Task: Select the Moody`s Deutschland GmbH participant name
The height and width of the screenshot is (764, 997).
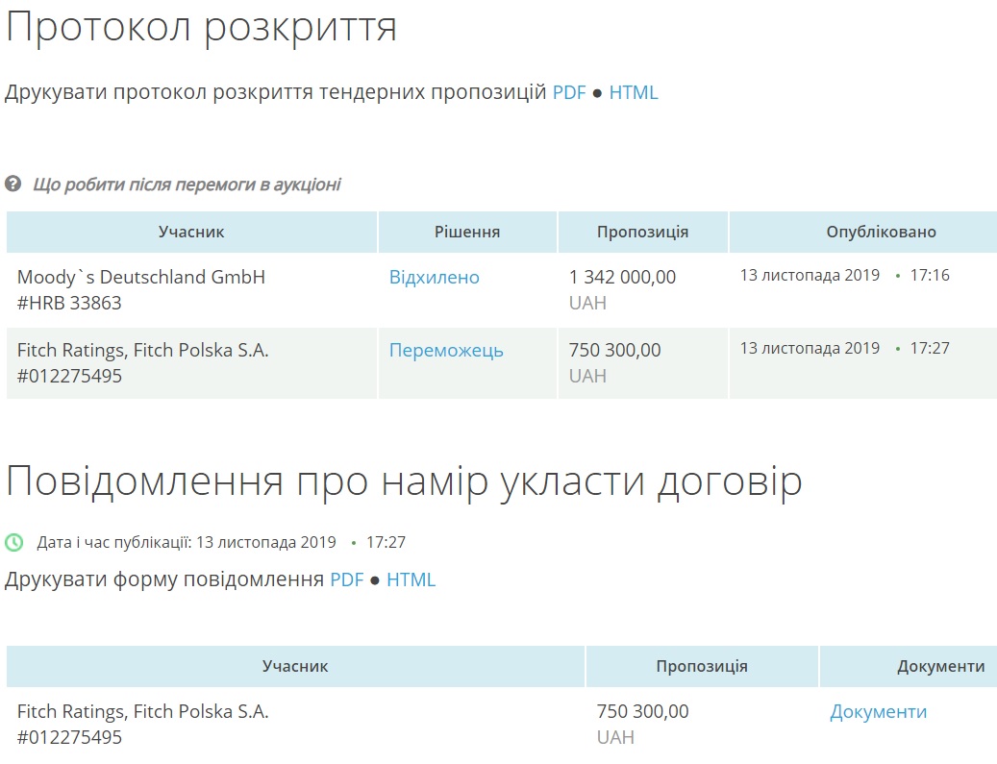Action: click(x=141, y=278)
